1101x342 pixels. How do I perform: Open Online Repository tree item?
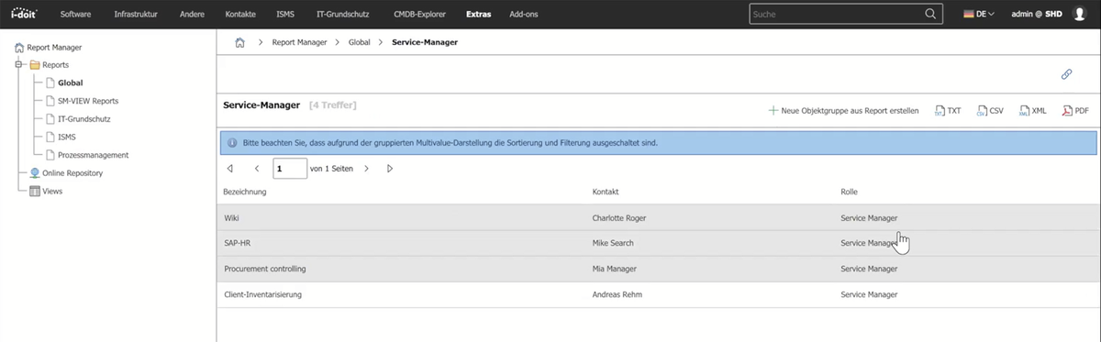tap(72, 172)
